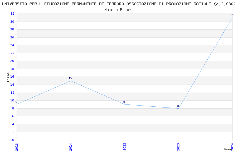This screenshot has width=235, height=152.
Task: Click the y-axis tick value 32
Action: (12, 14)
